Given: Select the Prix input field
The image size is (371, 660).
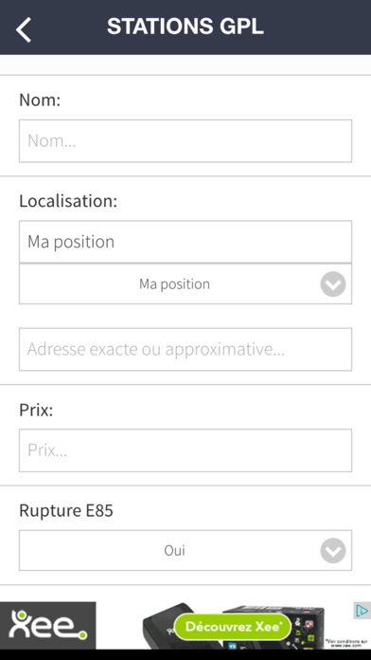Looking at the screenshot, I should (185, 450).
